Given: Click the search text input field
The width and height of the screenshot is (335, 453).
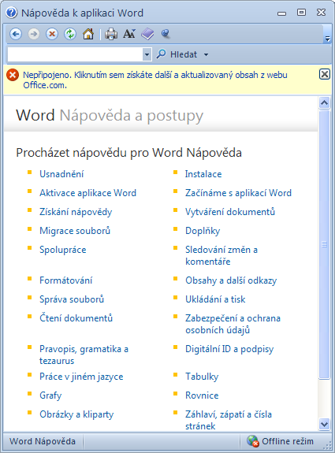Looking at the screenshot, I should 75,54.
